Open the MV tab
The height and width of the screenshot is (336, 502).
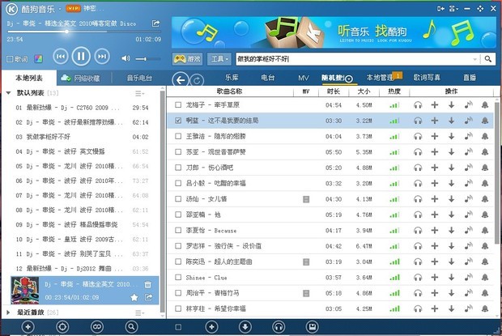click(x=303, y=78)
